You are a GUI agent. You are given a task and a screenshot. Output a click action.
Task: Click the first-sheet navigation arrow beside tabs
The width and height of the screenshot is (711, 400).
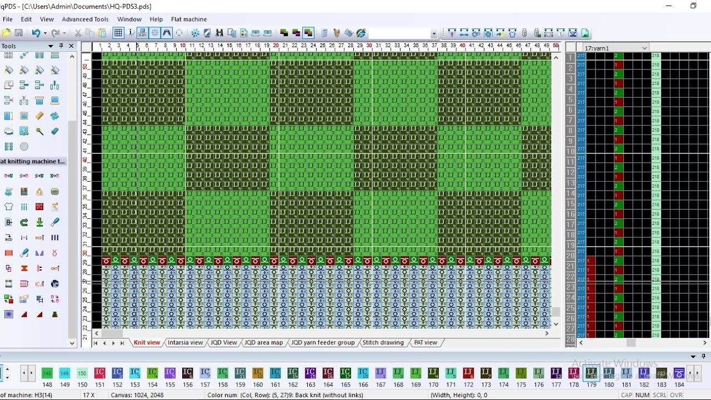pos(96,343)
